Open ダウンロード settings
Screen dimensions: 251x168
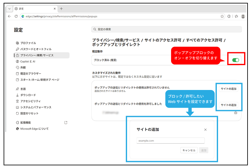click(42, 95)
